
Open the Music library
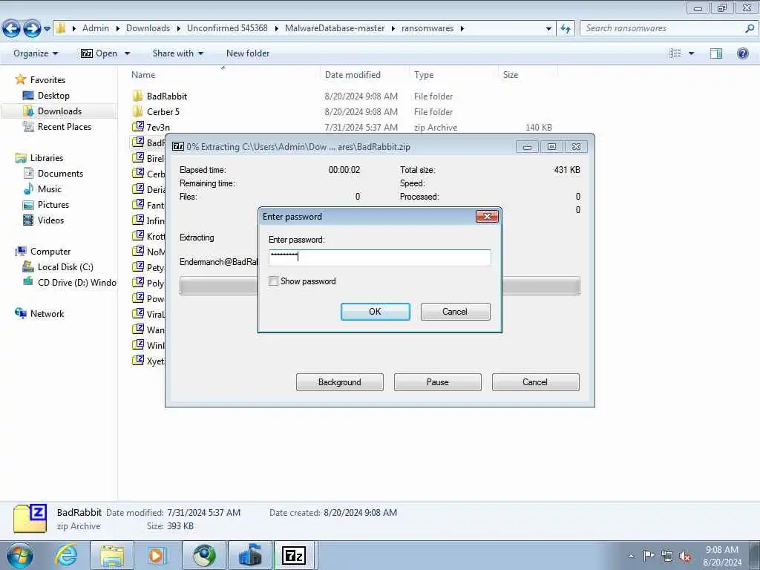tap(50, 189)
